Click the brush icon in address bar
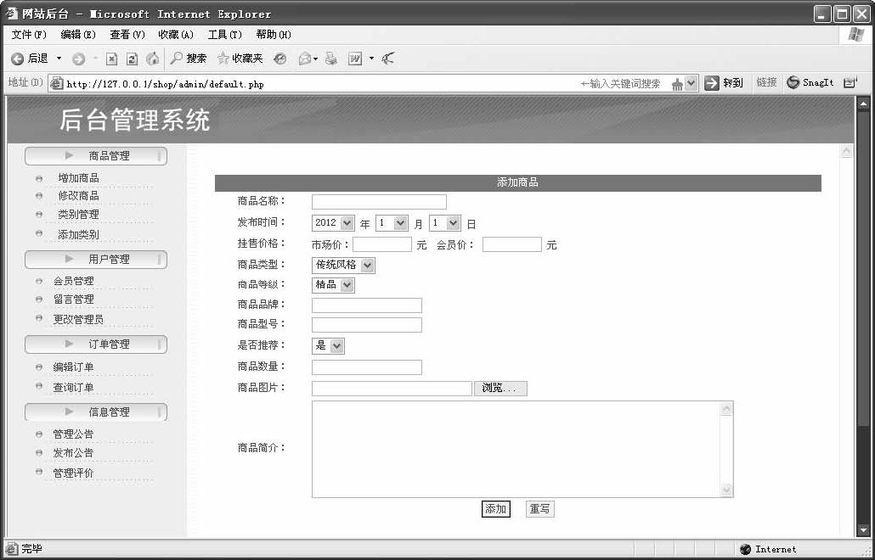 point(677,84)
